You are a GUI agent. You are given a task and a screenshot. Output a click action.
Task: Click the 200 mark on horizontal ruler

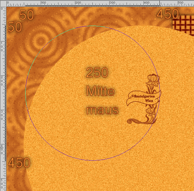(x=78, y=3)
